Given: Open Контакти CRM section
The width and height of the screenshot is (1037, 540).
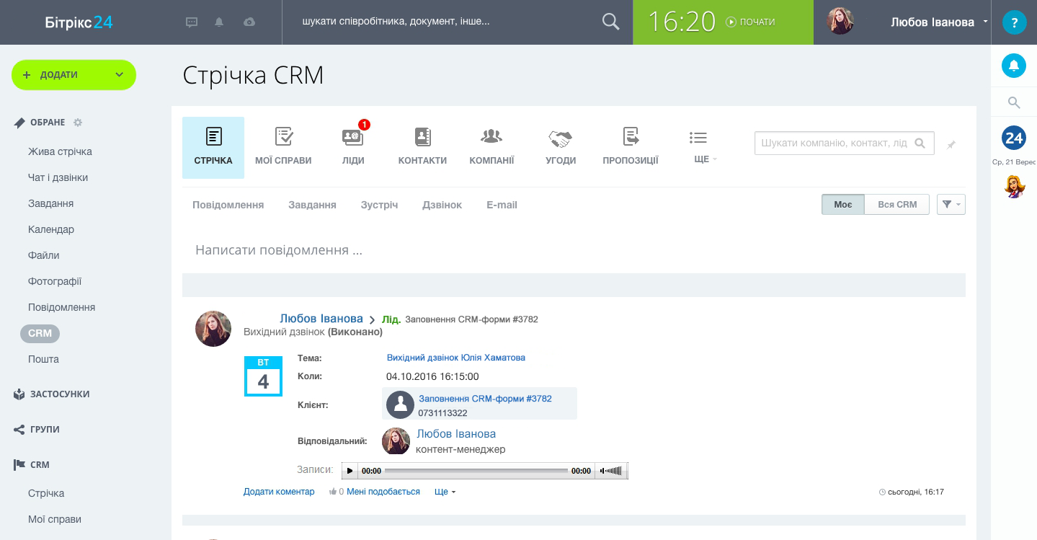Looking at the screenshot, I should pyautogui.click(x=422, y=146).
